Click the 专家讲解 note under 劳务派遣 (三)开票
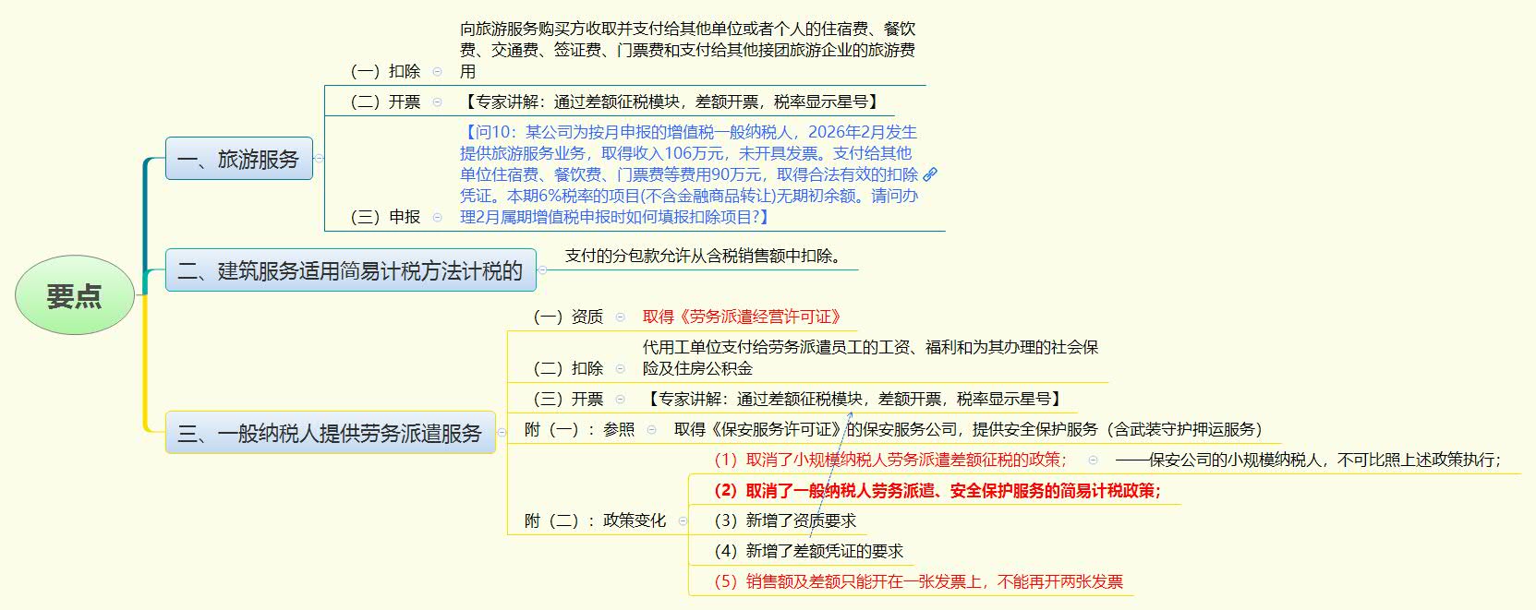The image size is (1536, 610). (x=854, y=399)
